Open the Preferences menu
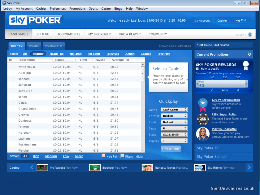260x195 pixels. click(x=58, y=9)
